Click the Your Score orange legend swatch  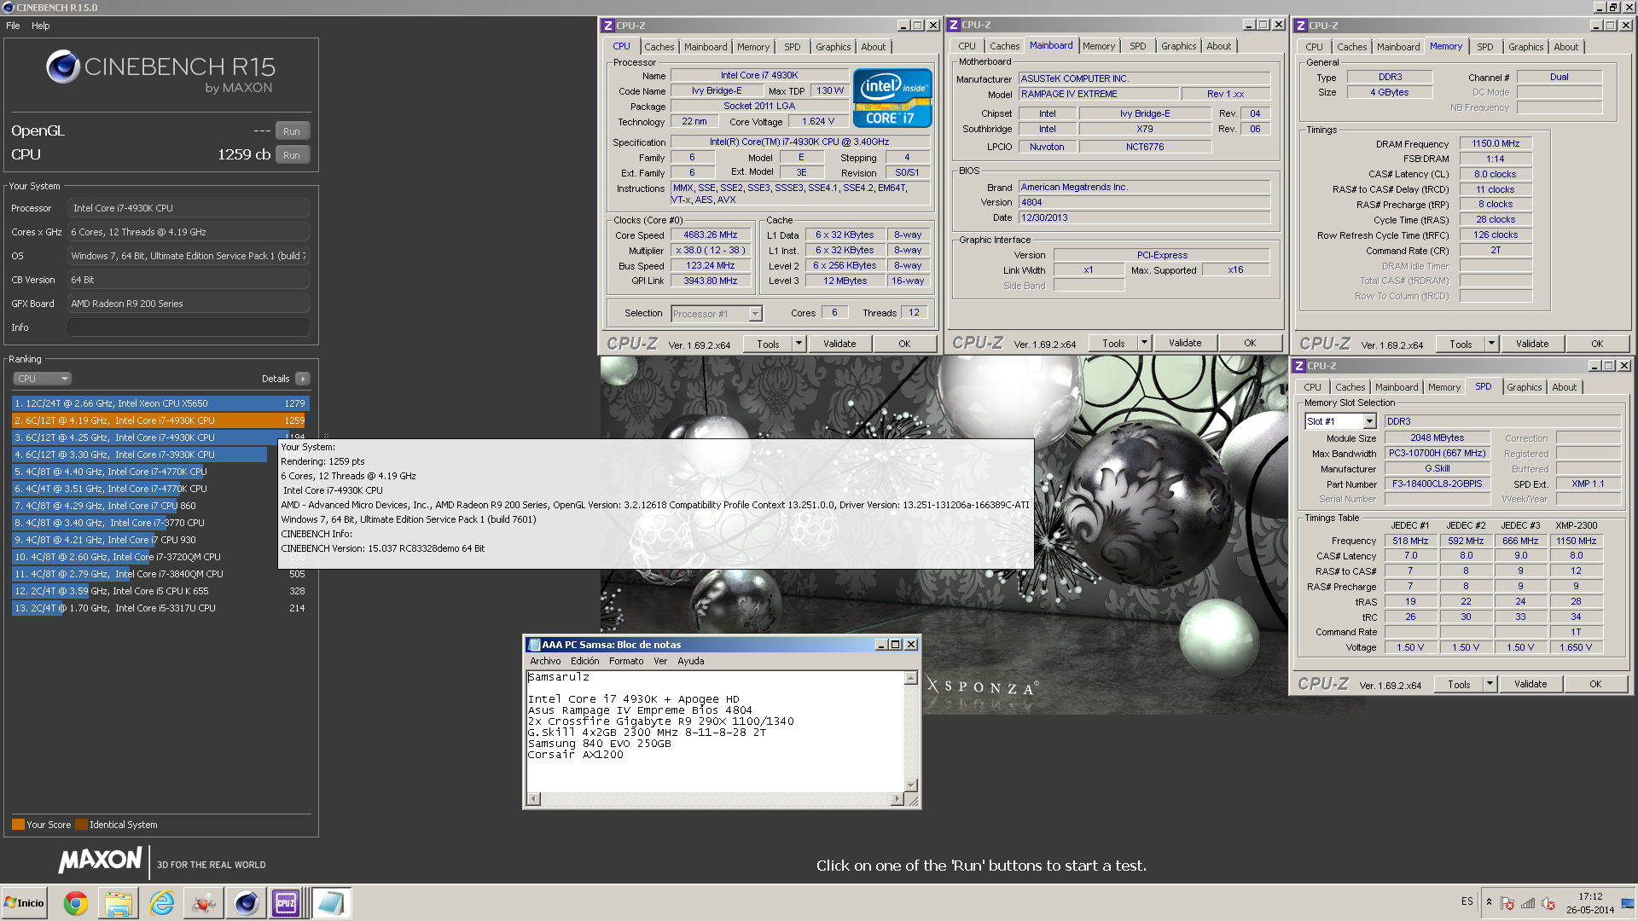pos(18,825)
